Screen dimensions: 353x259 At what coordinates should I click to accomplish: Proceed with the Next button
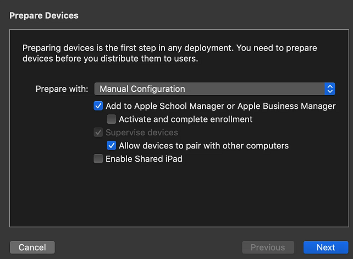click(326, 247)
